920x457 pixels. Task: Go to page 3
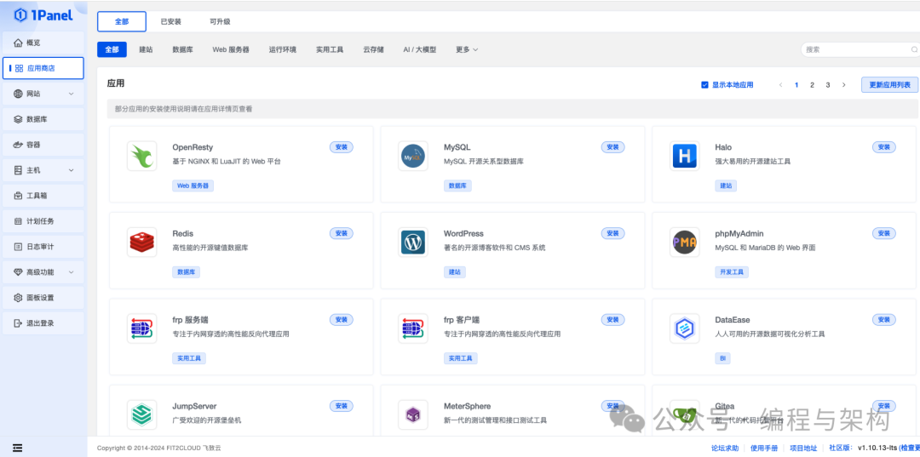point(828,85)
